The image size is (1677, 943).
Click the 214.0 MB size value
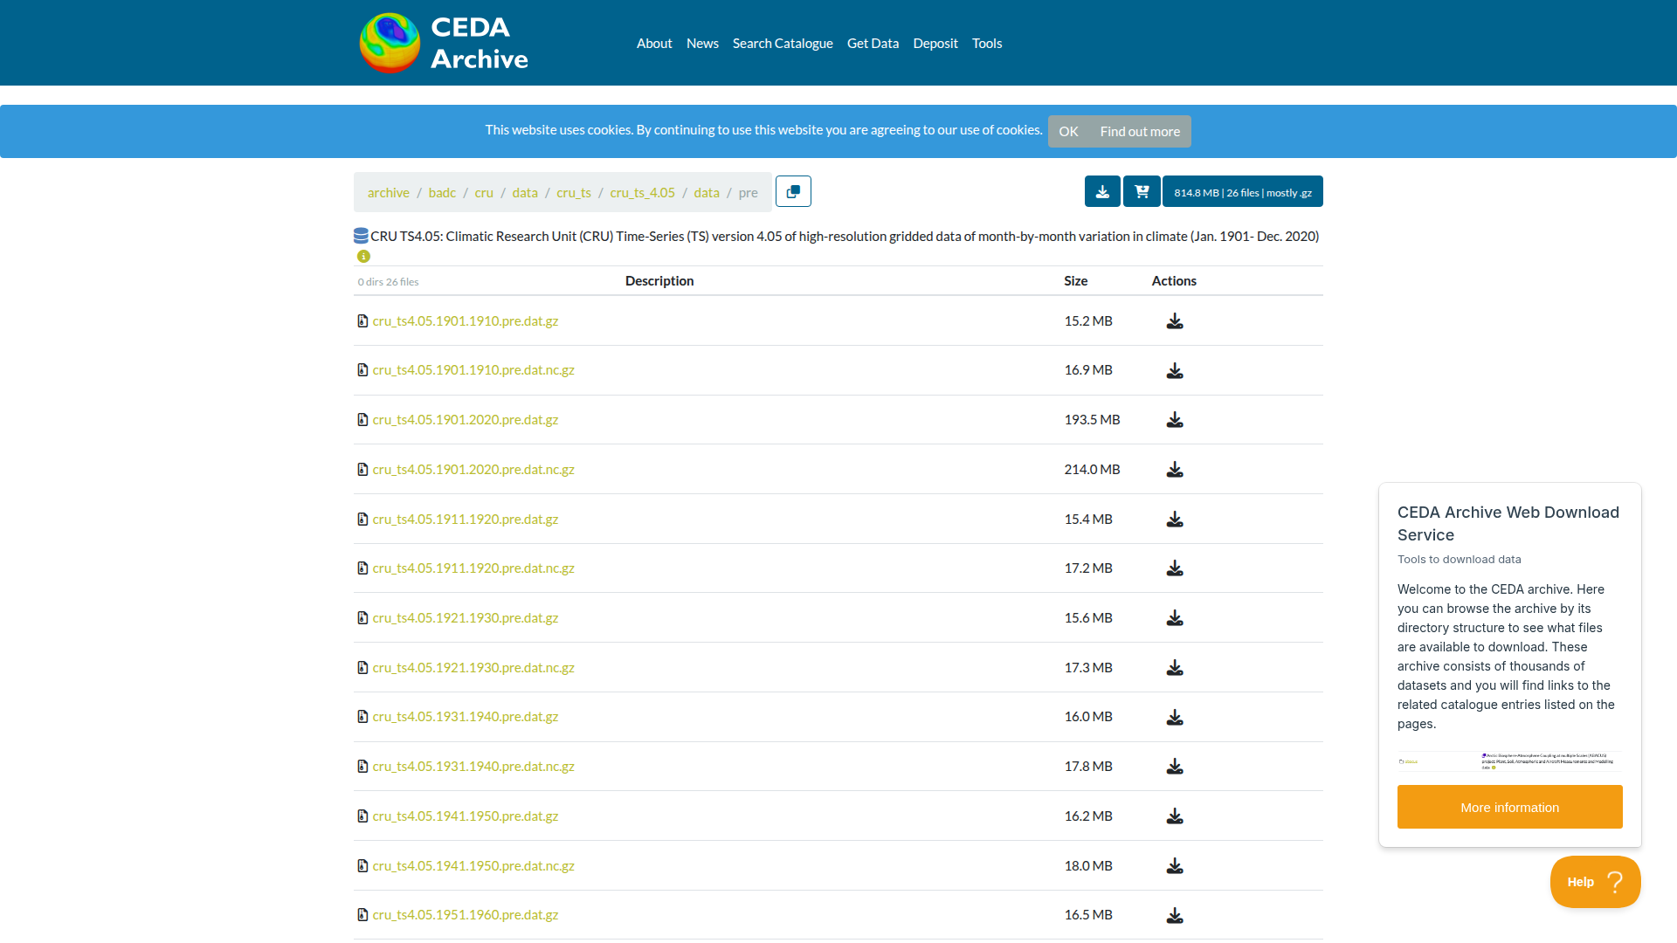pyautogui.click(x=1092, y=469)
